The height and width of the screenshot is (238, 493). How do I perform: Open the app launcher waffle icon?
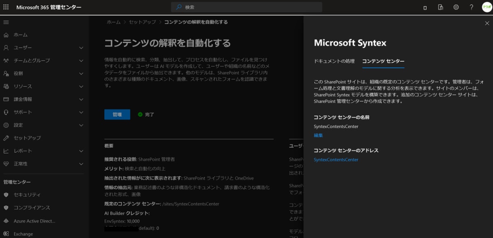tap(6, 7)
